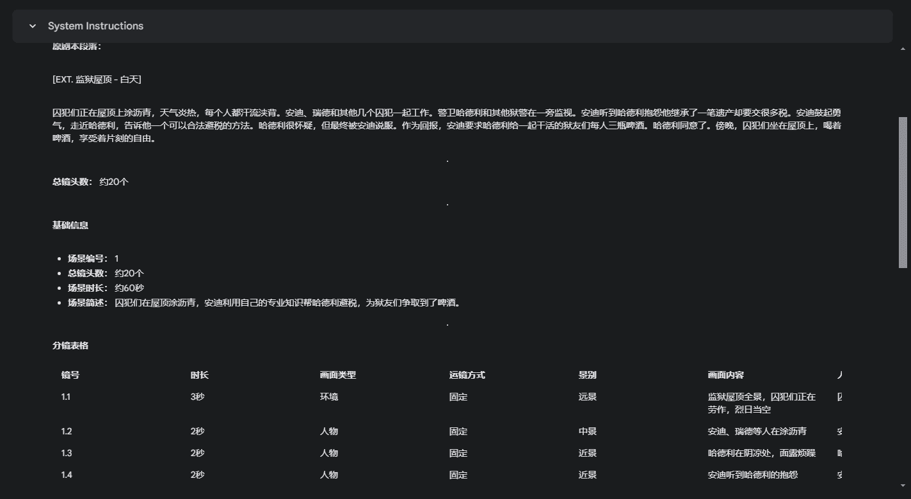This screenshot has width=911, height=499.
Task: Click the '场景简述' bullet item
Action: tap(264, 303)
